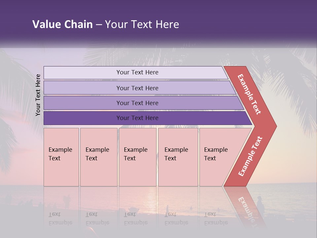Select the middle pink Example Text box

point(137,157)
